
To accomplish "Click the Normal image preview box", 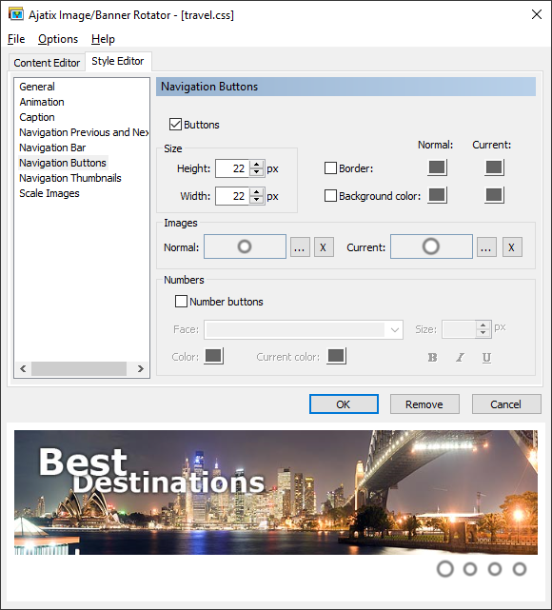I will click(x=246, y=246).
